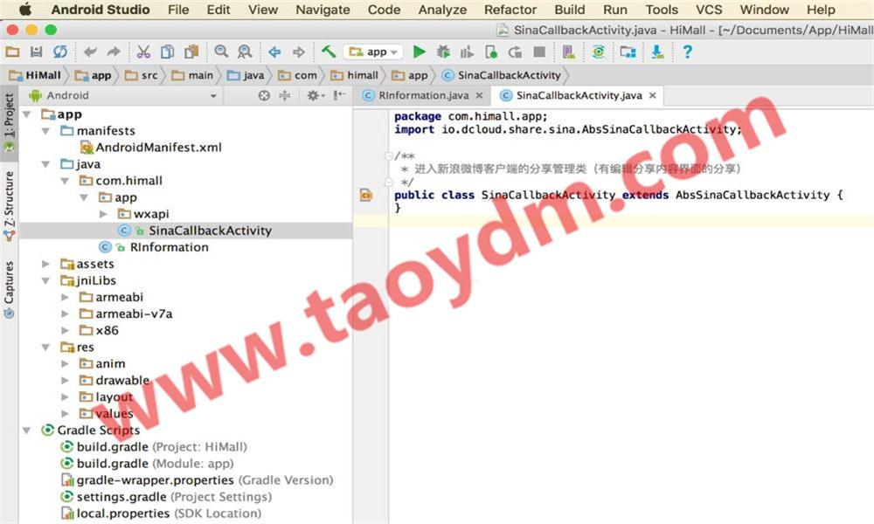The height and width of the screenshot is (524, 874).
Task: Click the override gutter icon beside class line
Action: [x=365, y=195]
